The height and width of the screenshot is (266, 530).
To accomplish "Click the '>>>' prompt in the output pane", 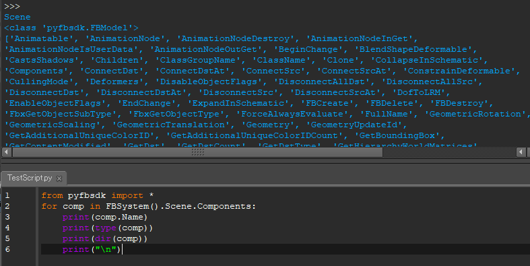I will (12, 7).
